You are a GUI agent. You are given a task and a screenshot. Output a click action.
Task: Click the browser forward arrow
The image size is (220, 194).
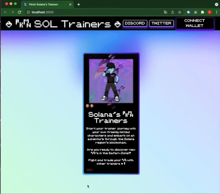point(12,12)
